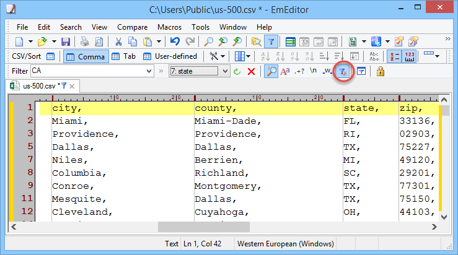Viewport: 458px width, 255px height.
Task: Open the Edit menu
Action: pos(44,27)
